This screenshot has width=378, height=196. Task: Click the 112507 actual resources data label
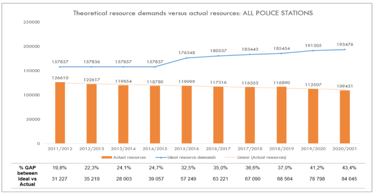[313, 85]
